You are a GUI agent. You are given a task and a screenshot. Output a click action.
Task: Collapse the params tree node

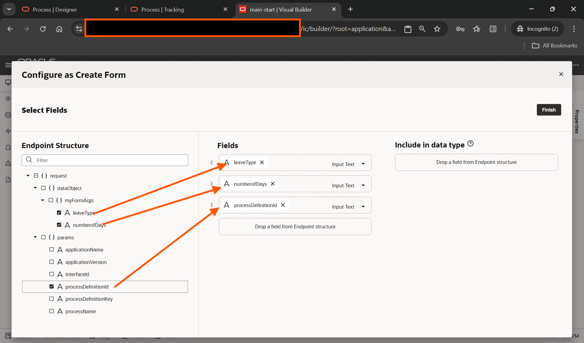click(35, 237)
